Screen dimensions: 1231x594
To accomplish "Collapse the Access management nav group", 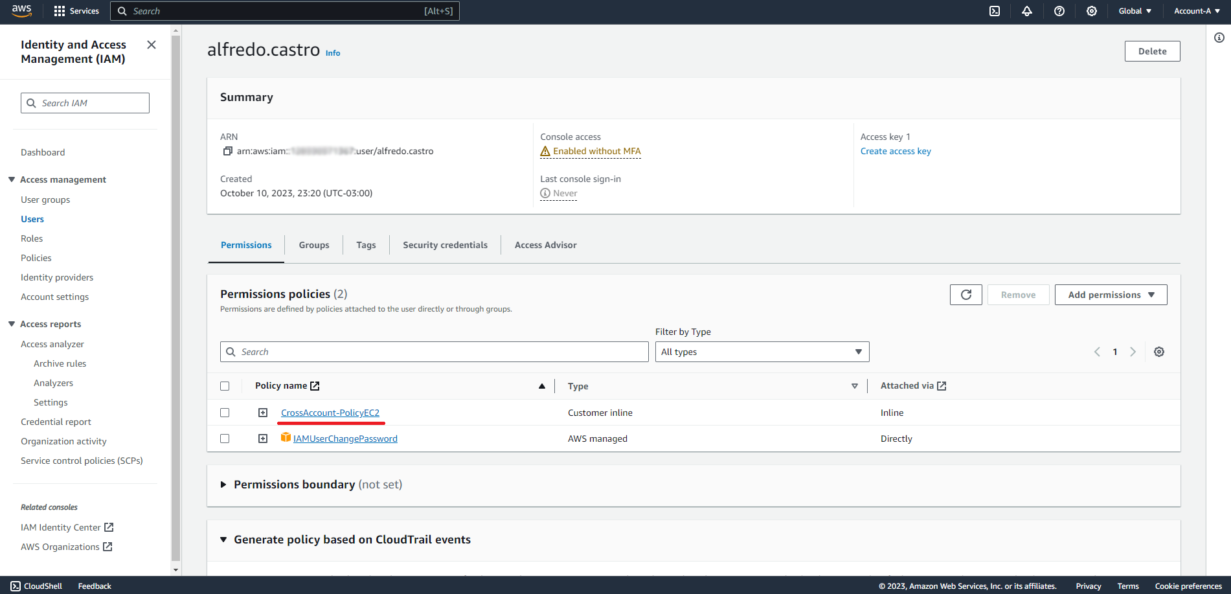I will click(x=12, y=179).
